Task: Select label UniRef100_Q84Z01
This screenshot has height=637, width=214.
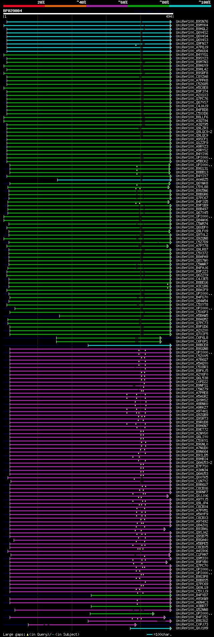Action: (x=192, y=525)
